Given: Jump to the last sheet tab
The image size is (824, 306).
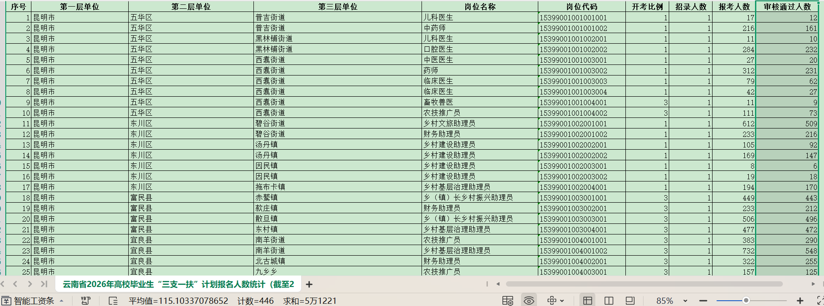Looking at the screenshot, I should pos(44,284).
